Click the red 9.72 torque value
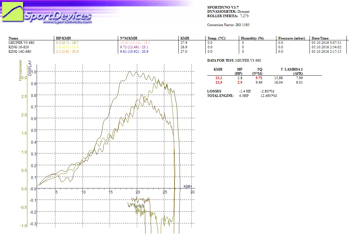The height and width of the screenshot is (251, 356). [x=259, y=78]
